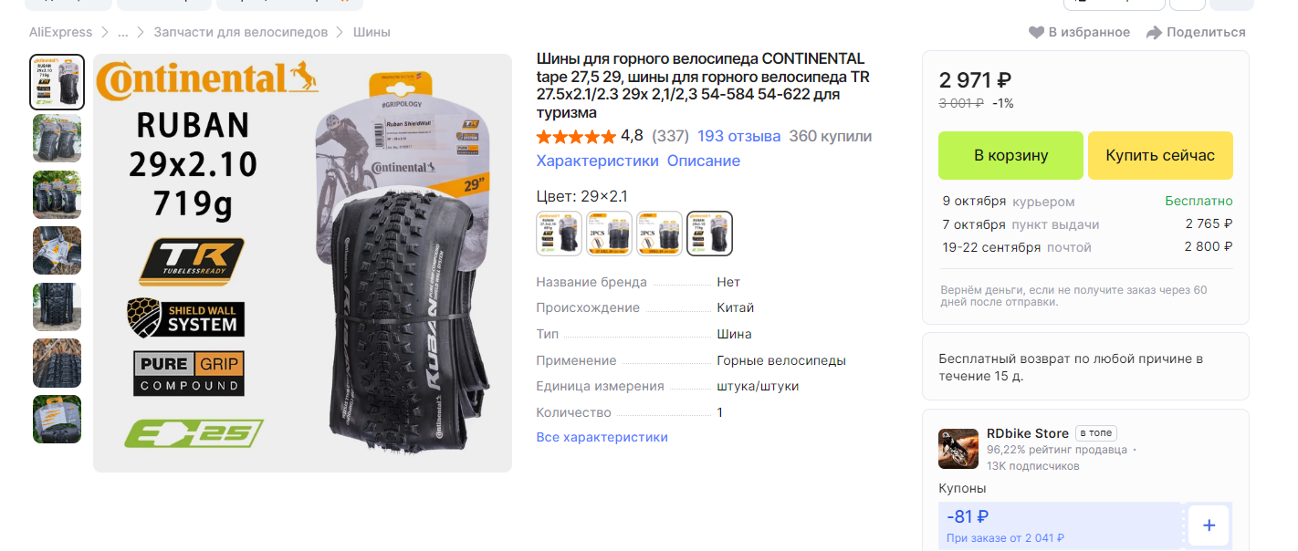
Task: Click the plus icon on -81 ₽ coupon
Action: point(1209,525)
